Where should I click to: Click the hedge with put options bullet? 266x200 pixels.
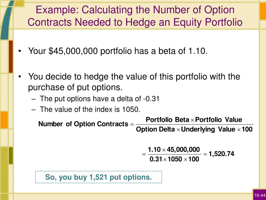coord(134,82)
